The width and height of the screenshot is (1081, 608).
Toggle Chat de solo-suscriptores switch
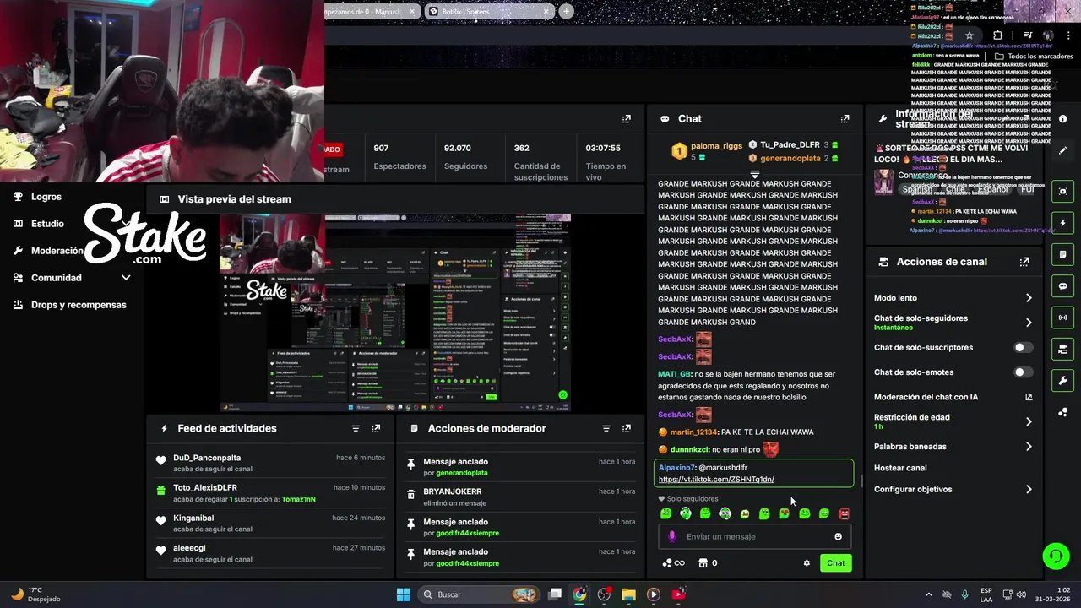coord(1023,348)
